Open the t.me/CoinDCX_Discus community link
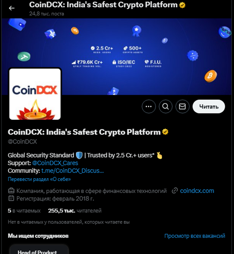This screenshot has width=234, height=254. (72, 171)
